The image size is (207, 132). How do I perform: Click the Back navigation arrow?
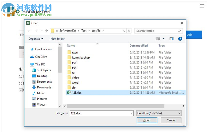29,31
